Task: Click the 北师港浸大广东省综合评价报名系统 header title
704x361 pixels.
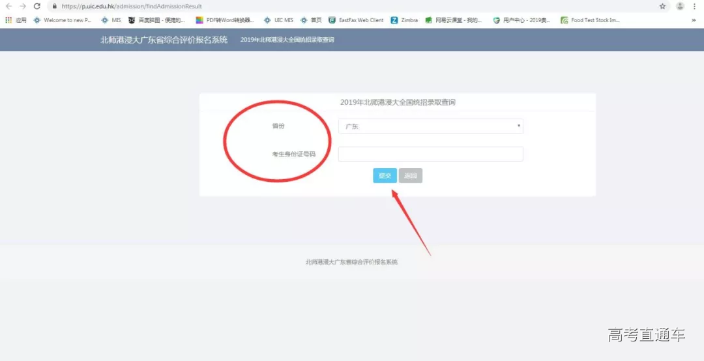Action: point(164,40)
